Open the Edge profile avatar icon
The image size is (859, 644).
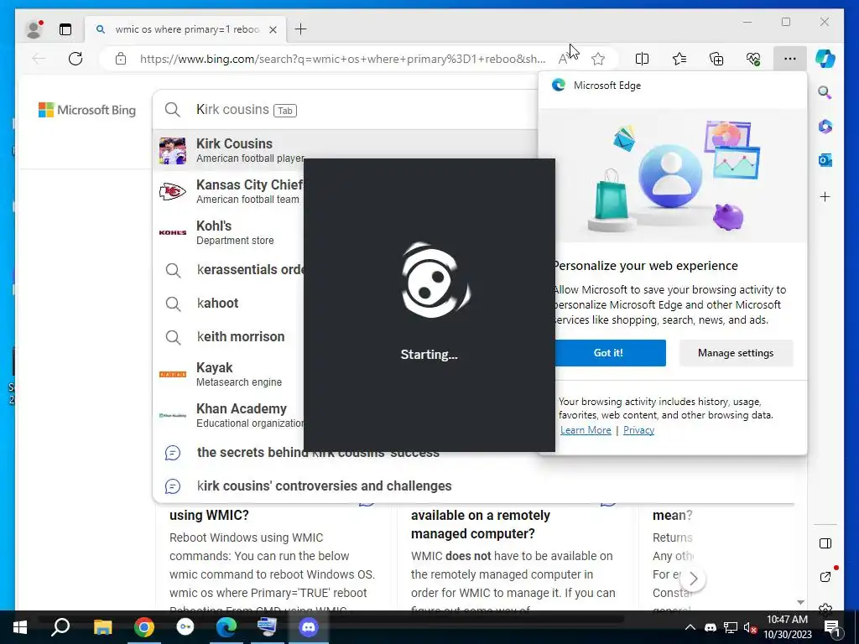click(x=34, y=29)
